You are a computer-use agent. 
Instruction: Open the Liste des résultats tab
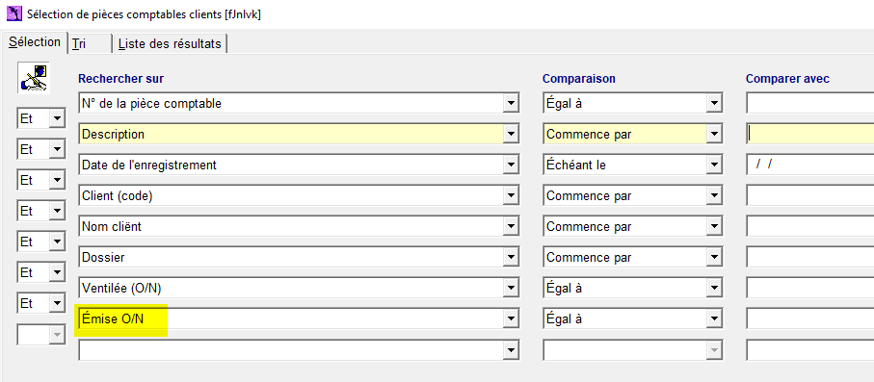pyautogui.click(x=170, y=43)
